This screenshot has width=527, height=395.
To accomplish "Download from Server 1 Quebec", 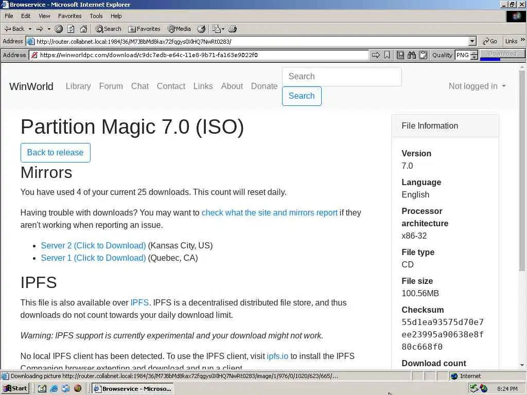I will (94, 258).
